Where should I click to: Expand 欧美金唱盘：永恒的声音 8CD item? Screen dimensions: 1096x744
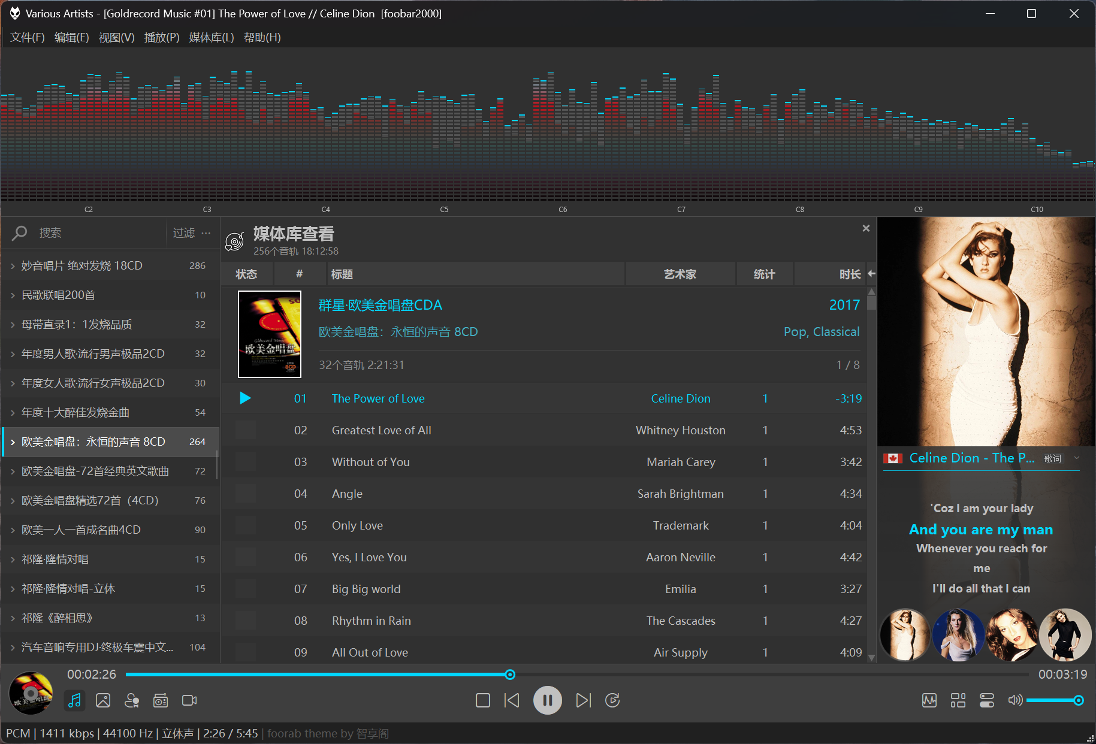[x=13, y=442]
